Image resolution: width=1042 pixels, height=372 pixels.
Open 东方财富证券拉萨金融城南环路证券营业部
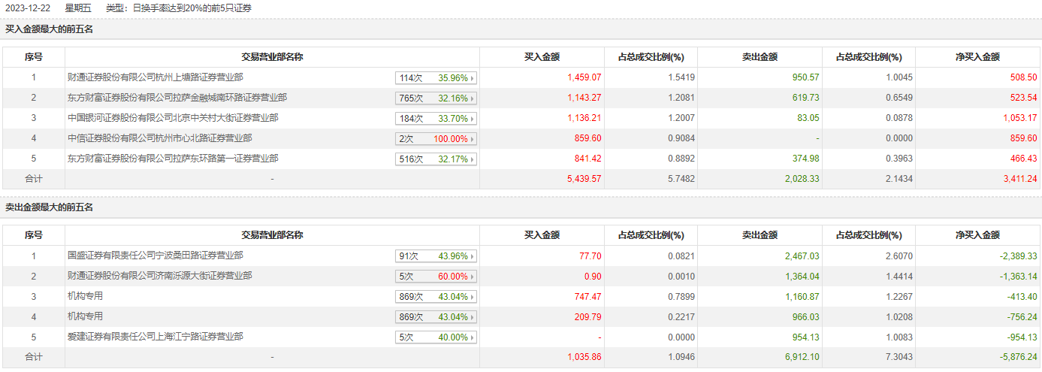pyautogui.click(x=177, y=98)
